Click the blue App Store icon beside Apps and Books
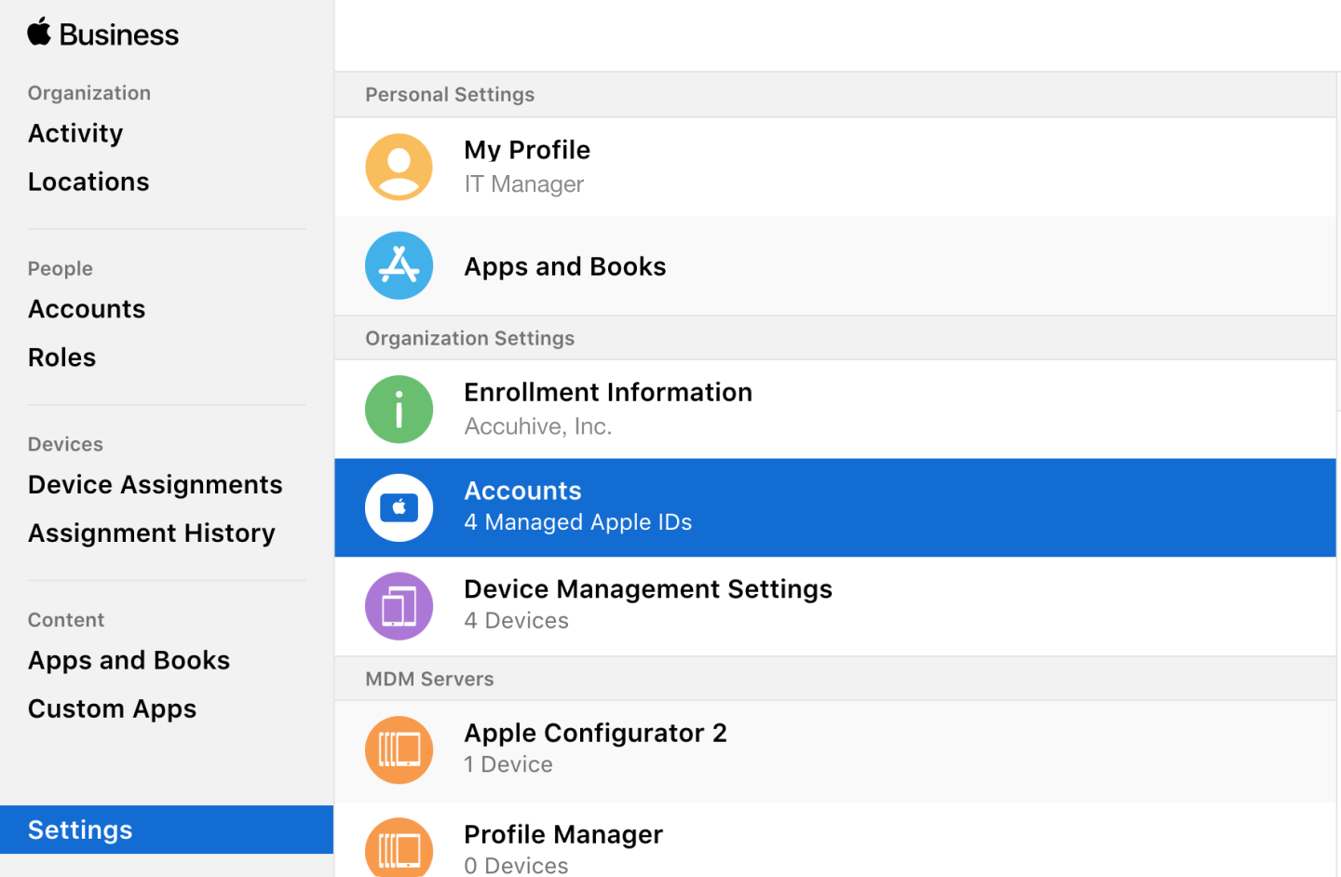The image size is (1341, 877). tap(399, 265)
